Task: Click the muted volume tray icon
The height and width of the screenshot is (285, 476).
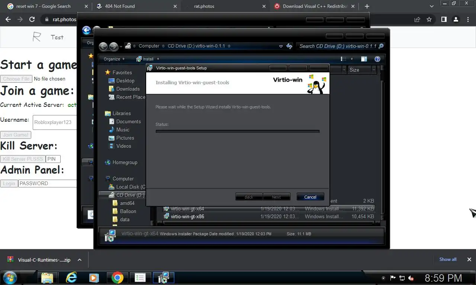Action: 411,278
